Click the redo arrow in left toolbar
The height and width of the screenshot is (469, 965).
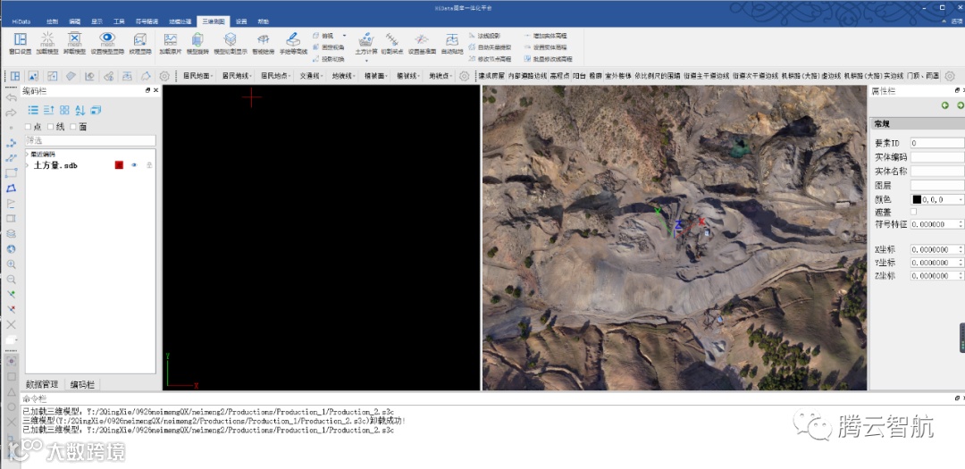coord(11,113)
